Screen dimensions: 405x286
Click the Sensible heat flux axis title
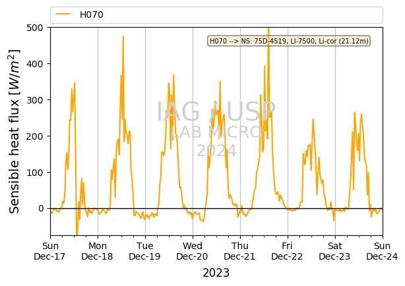coord(15,131)
